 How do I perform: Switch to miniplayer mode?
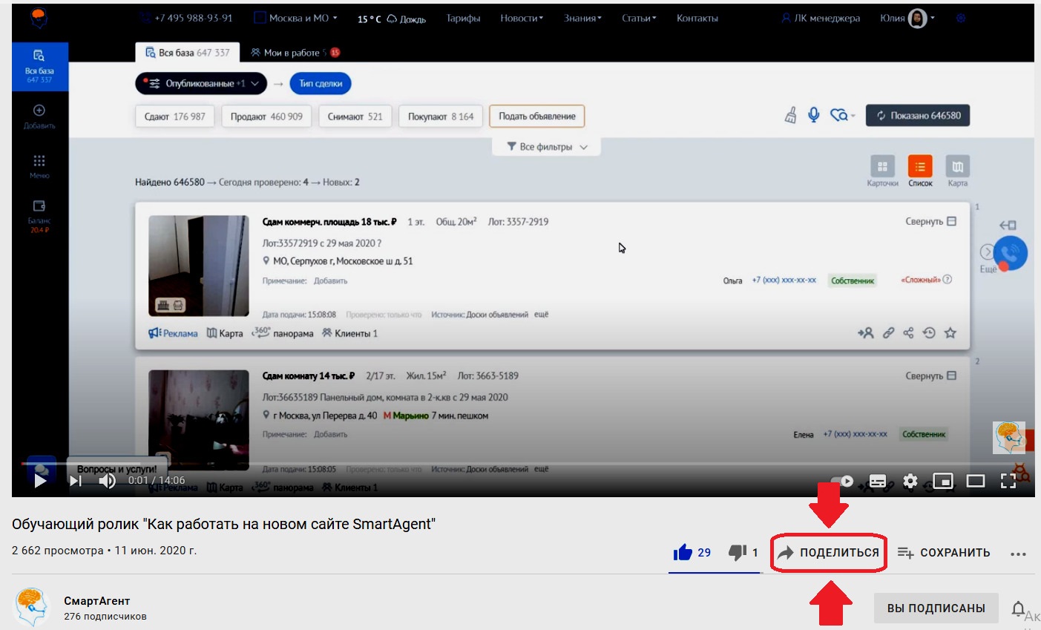(943, 481)
